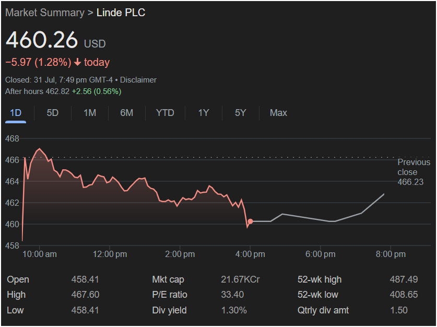Image resolution: width=437 pixels, height=327 pixels.
Task: Click the 52-wk high value
Action: pyautogui.click(x=404, y=279)
